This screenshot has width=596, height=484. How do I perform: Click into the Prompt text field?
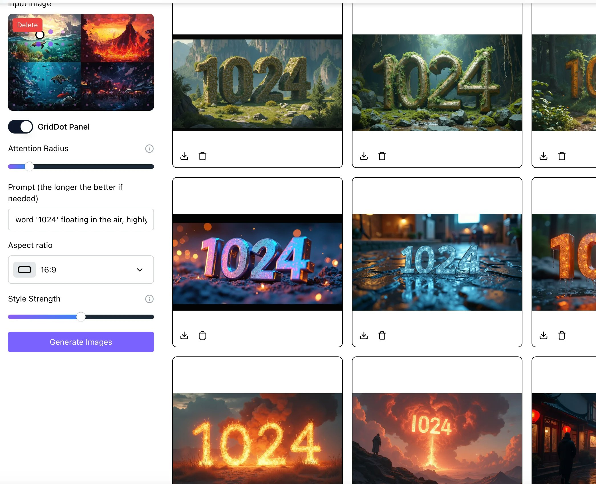(x=81, y=220)
